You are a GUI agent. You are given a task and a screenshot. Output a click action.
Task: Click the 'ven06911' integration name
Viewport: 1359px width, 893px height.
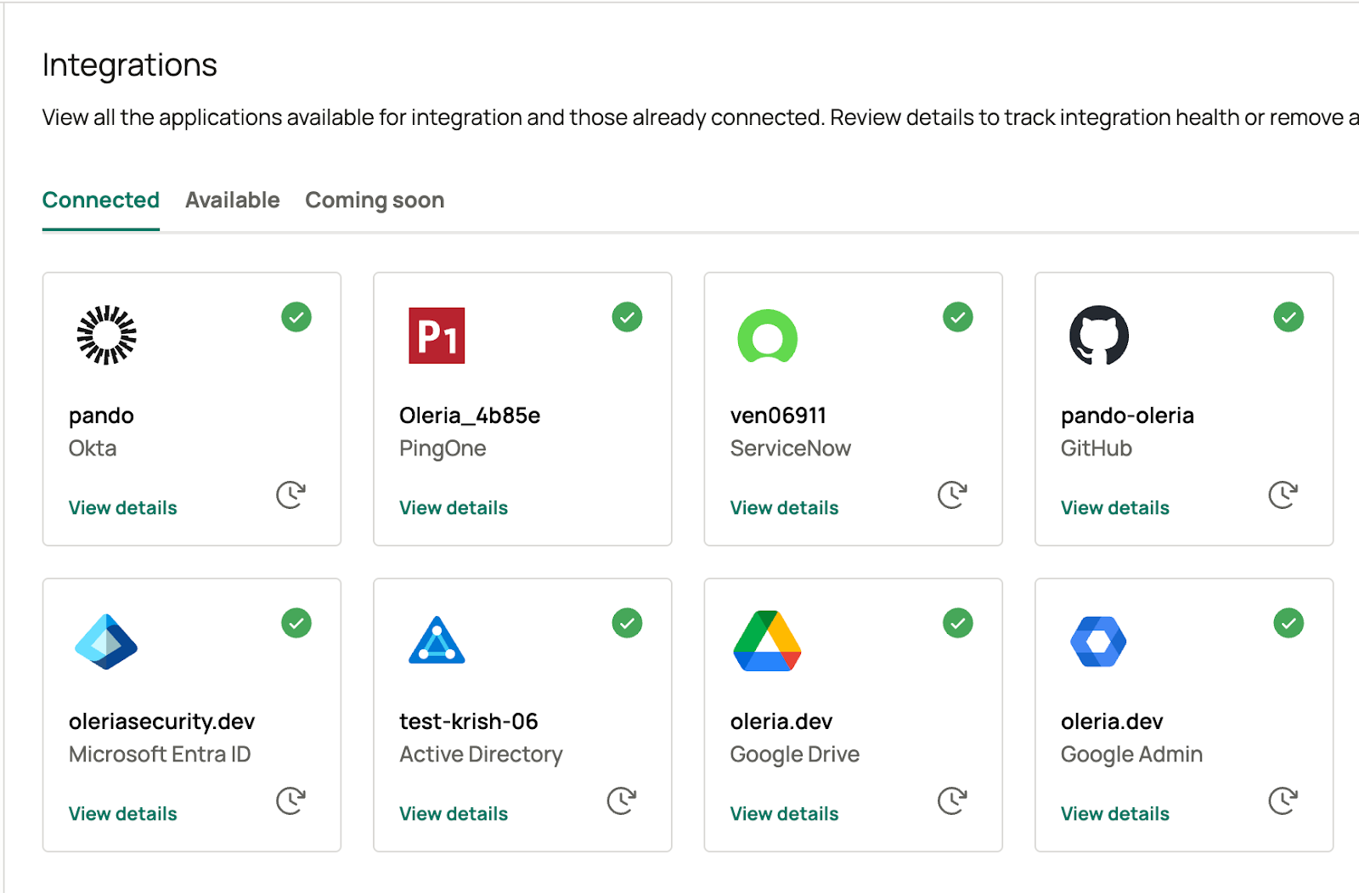tap(778, 415)
